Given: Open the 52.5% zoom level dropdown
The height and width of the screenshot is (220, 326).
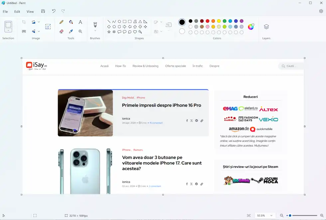Looking at the screenshot, I should (265, 215).
